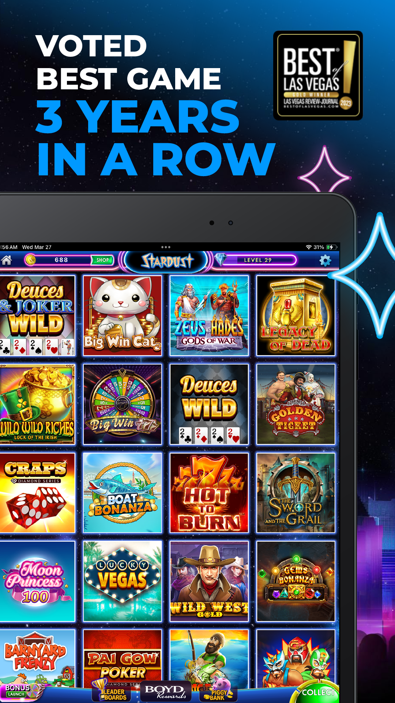Tap the gold coin balance icon
395x703 pixels.
click(30, 260)
